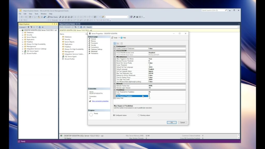Open the Permissions page in Server Properties
This screenshot has height=149, width=265.
(94, 53)
